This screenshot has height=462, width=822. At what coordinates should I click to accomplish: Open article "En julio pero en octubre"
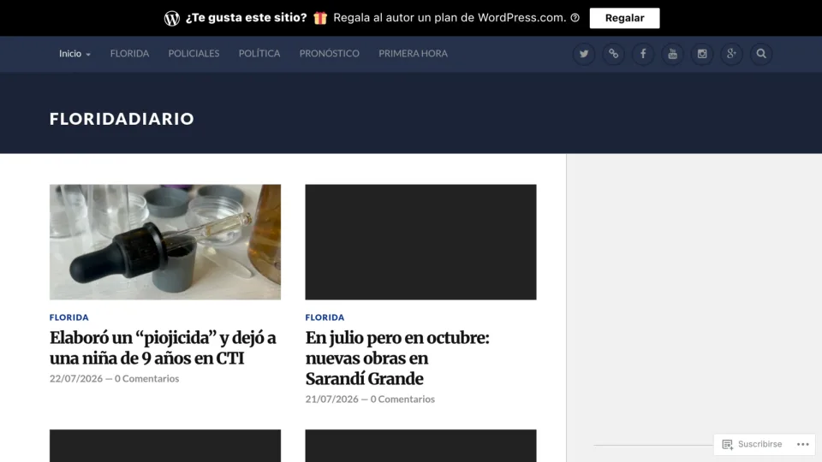pos(397,358)
